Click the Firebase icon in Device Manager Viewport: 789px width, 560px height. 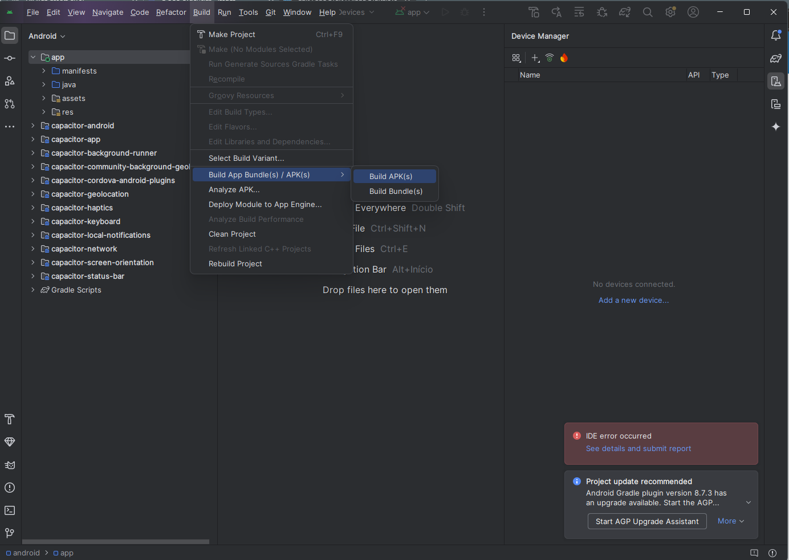pyautogui.click(x=564, y=58)
